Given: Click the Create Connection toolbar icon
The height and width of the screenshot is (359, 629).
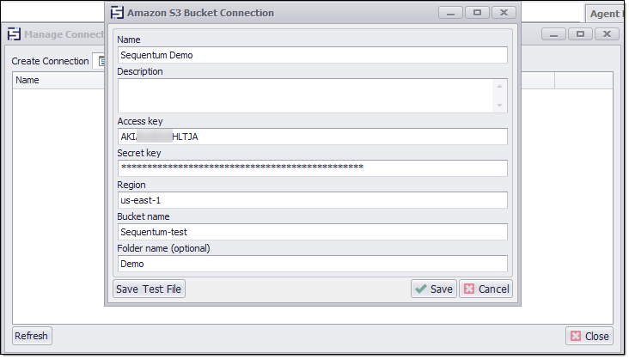Looking at the screenshot, I should point(99,61).
